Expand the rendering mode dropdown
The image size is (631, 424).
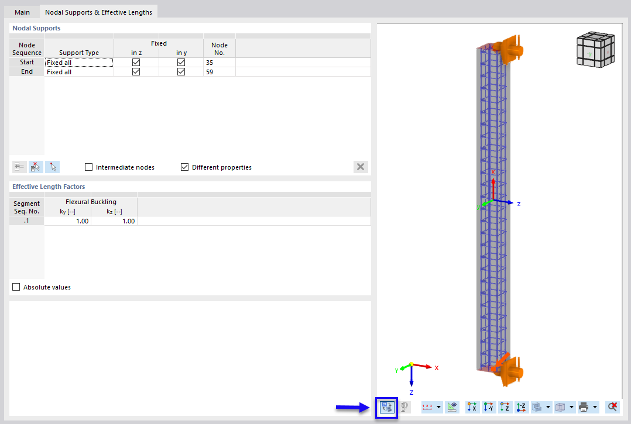click(x=547, y=407)
